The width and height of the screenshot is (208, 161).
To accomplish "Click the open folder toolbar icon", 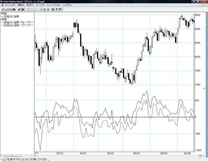I will coord(19,9).
